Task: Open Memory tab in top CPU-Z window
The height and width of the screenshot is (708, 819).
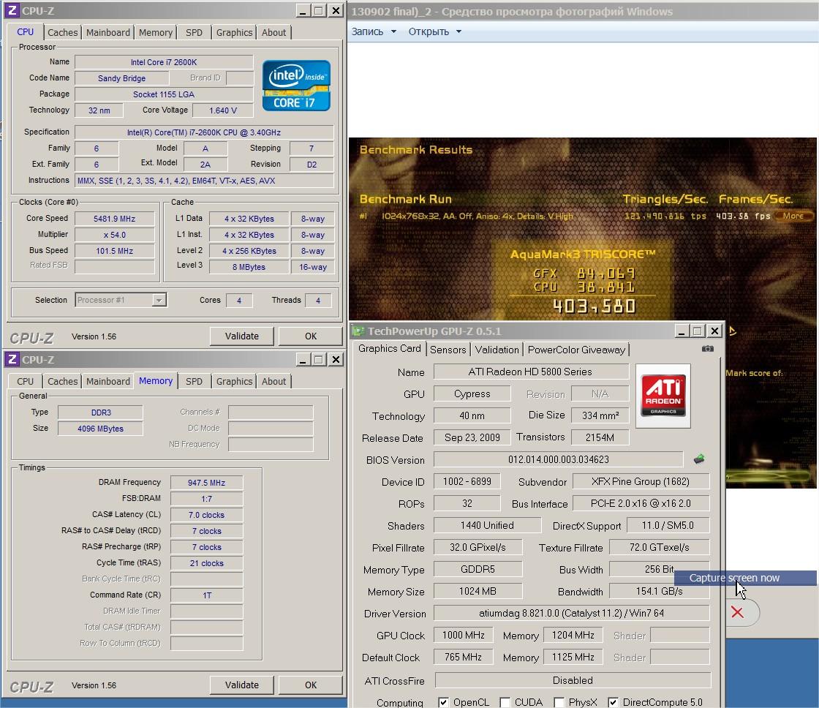Action: [x=156, y=32]
